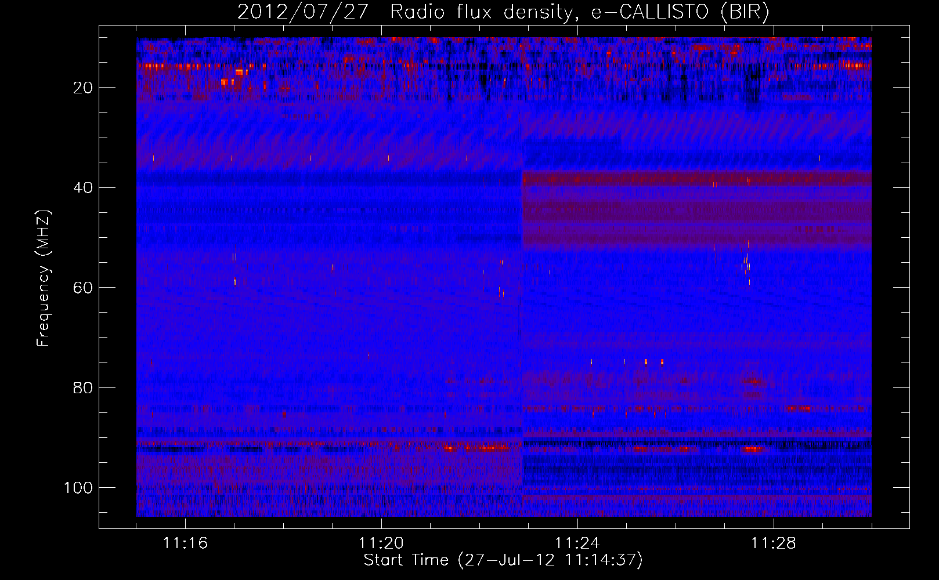Click the '80' frequency tick label
Viewport: 939px width, 580px height.
(84, 387)
